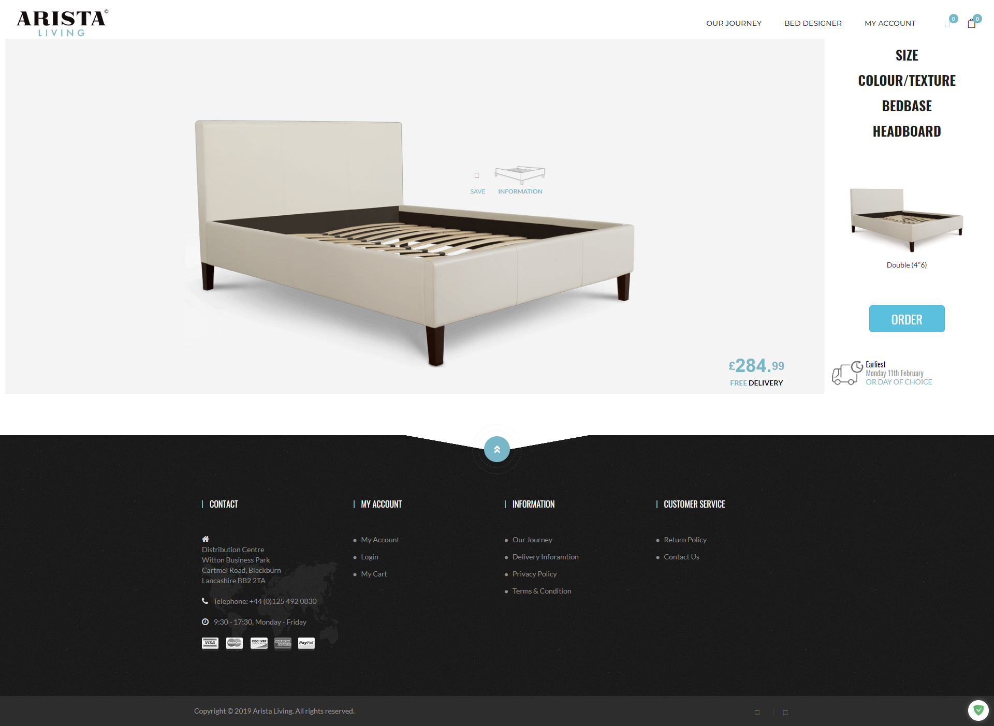Click the Terms & Condition footer link
Screen dimensions: 994x726
click(x=542, y=590)
